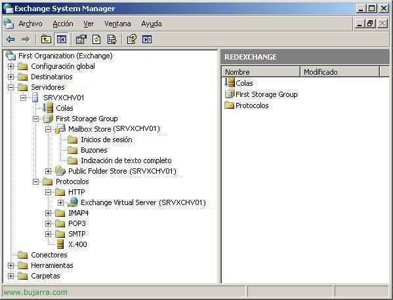Open Properties from the toolbar icon
This screenshot has width=393, height=300.
pos(81,39)
